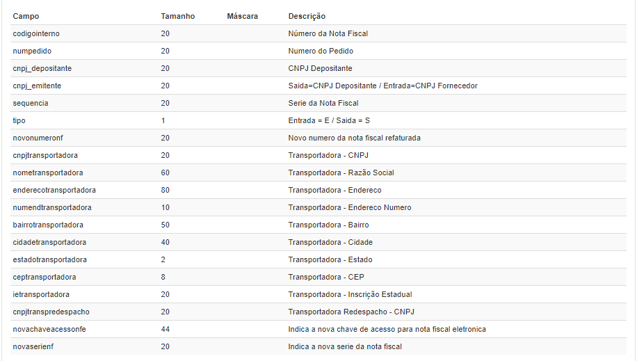Click the 'Serie da Nota Fiscal' description

[323, 103]
